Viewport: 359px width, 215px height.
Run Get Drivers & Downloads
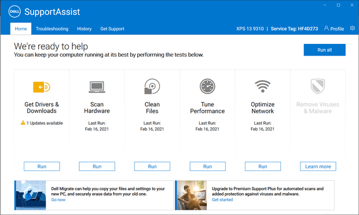pyautogui.click(x=42, y=166)
